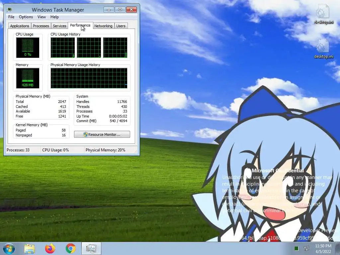Click the Cached memory value 413

tap(63, 107)
